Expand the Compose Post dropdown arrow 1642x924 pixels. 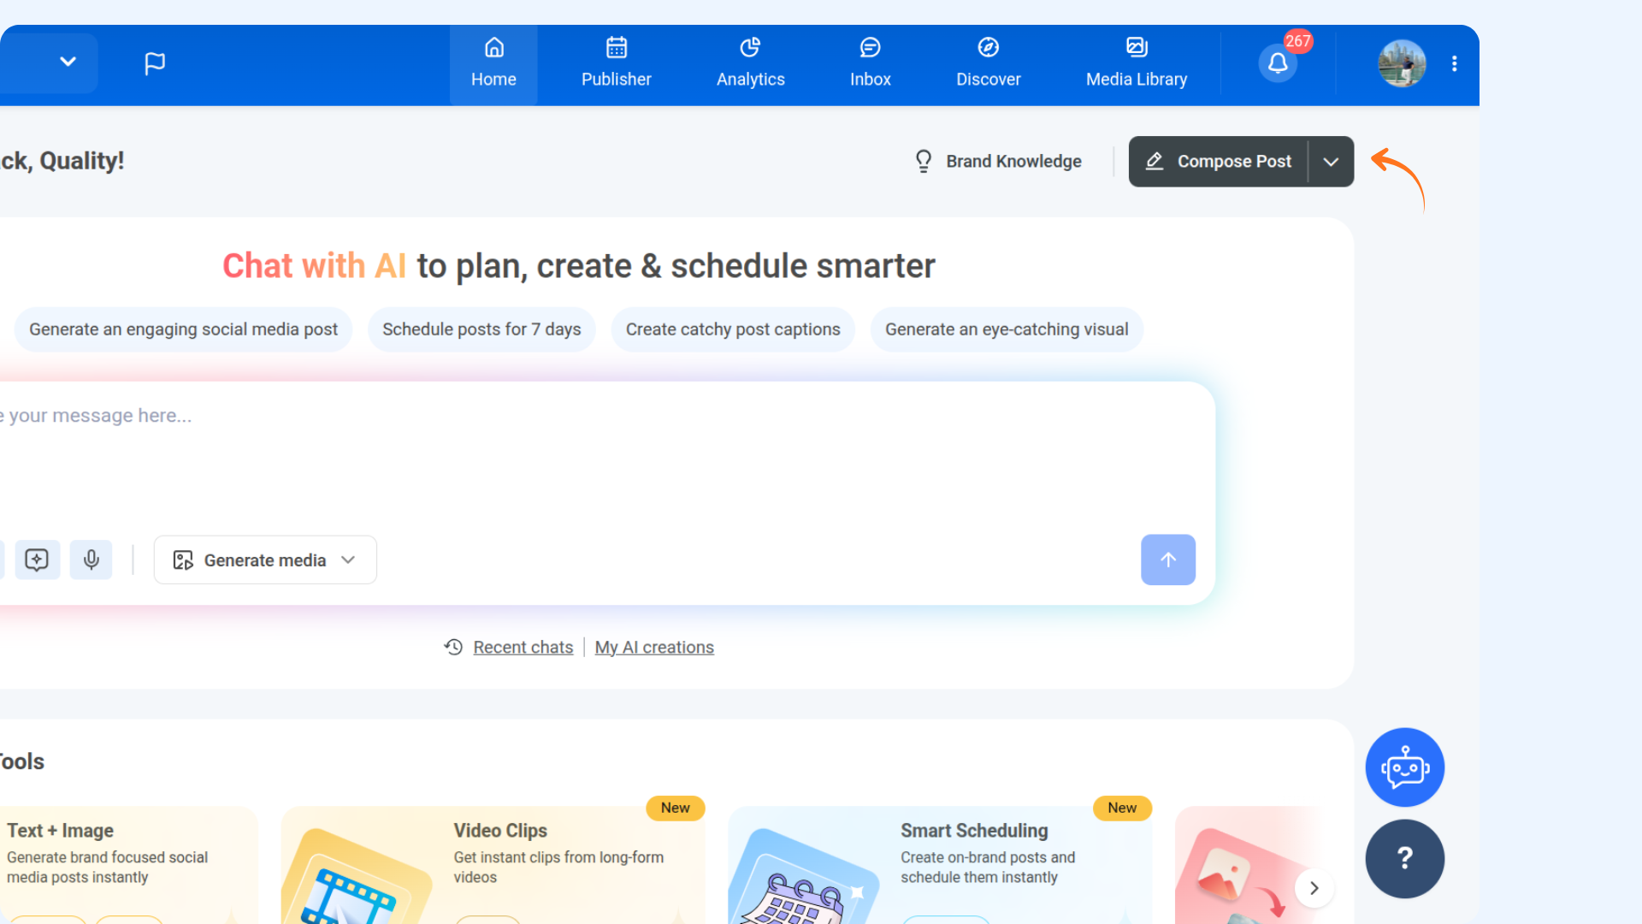click(x=1331, y=162)
